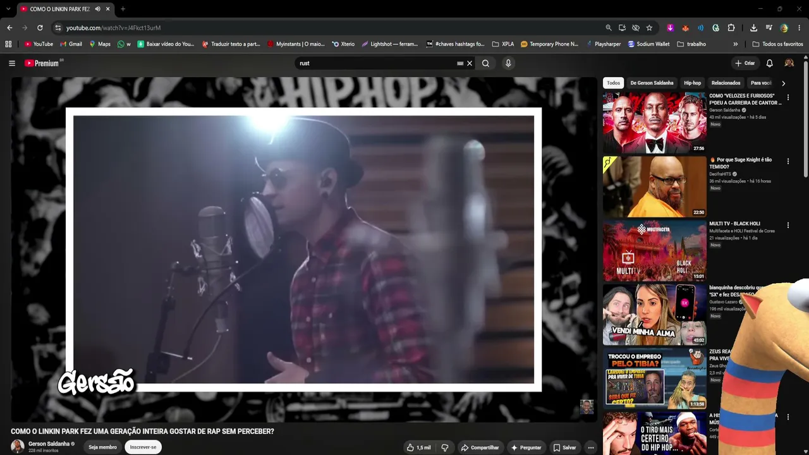Click the Perguntar ask button
The image size is (809, 455).
(x=526, y=447)
